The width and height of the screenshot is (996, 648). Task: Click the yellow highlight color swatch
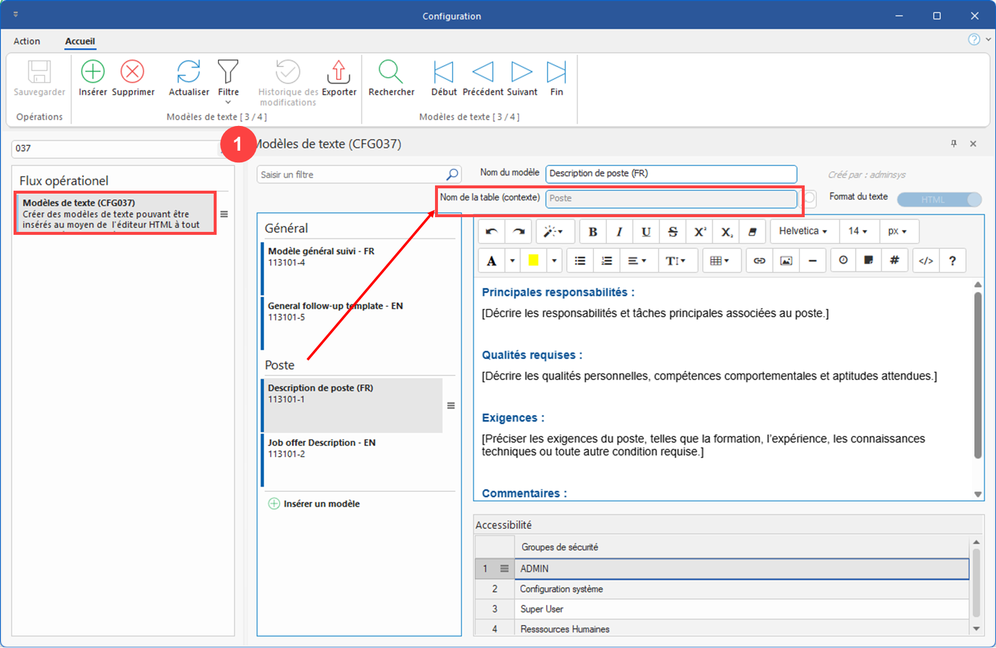coord(533,261)
